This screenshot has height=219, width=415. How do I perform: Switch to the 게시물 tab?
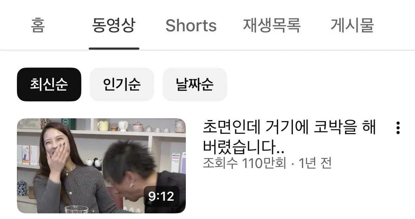(x=352, y=25)
